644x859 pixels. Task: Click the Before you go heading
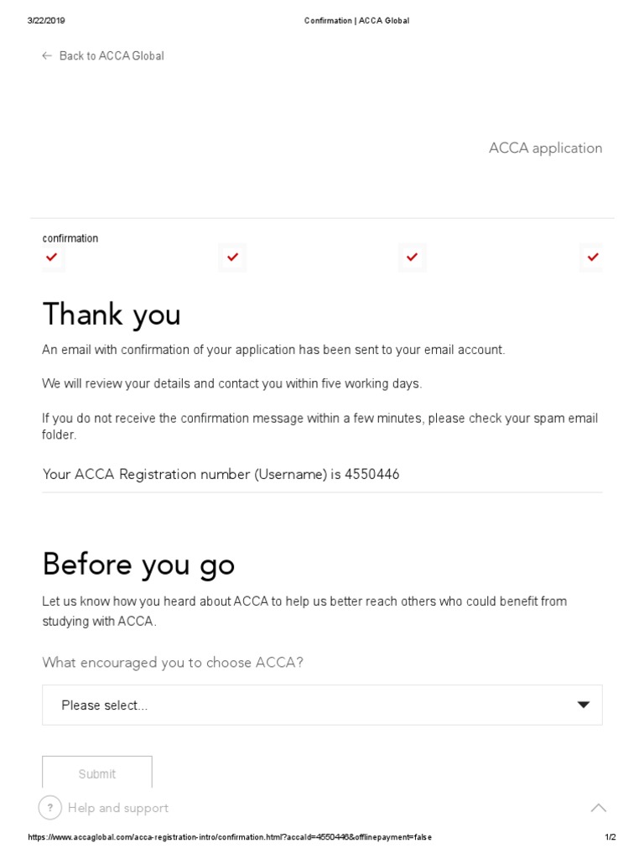coord(138,565)
